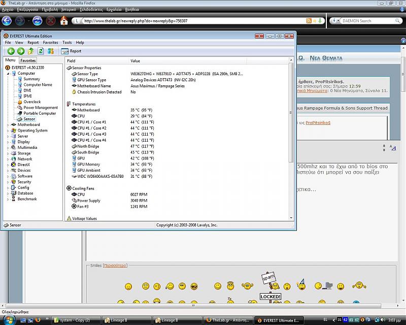Click the DAEMON Search input field

[x=367, y=21]
